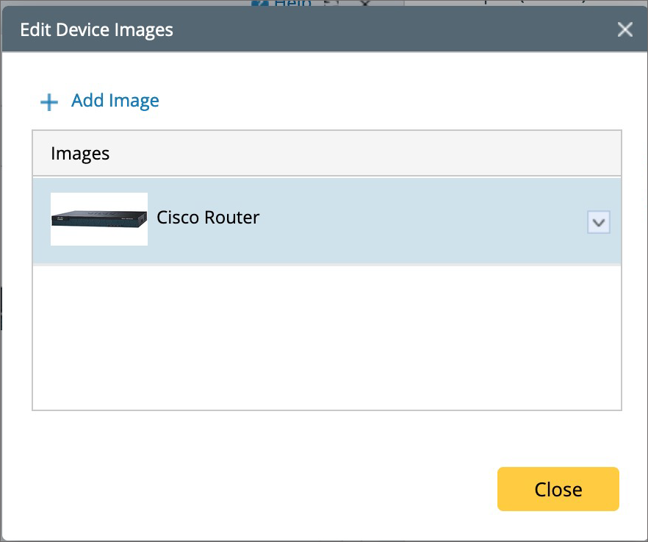Close the dialog with the X icon
This screenshot has width=648, height=542.
(624, 29)
